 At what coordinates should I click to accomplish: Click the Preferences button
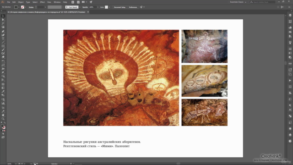click(133, 7)
